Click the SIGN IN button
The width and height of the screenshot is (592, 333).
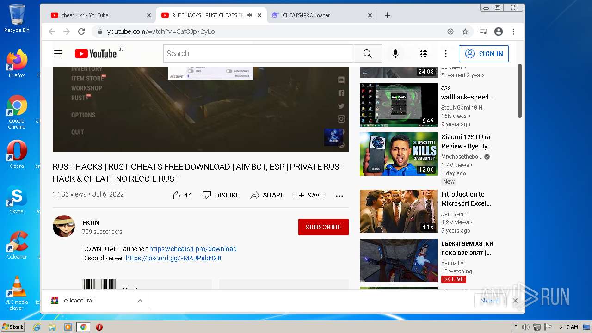pos(484,54)
